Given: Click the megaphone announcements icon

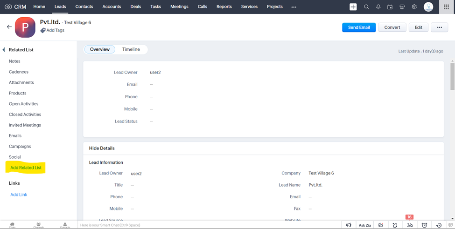Looking at the screenshot, I should [349, 225].
